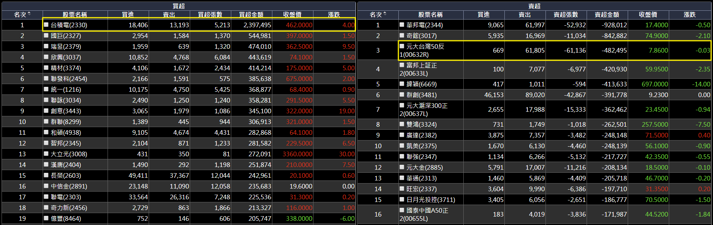Screen dimensions: 713x225
Task: Click 股票名稱 header in 賣超 table
Action: point(431,15)
